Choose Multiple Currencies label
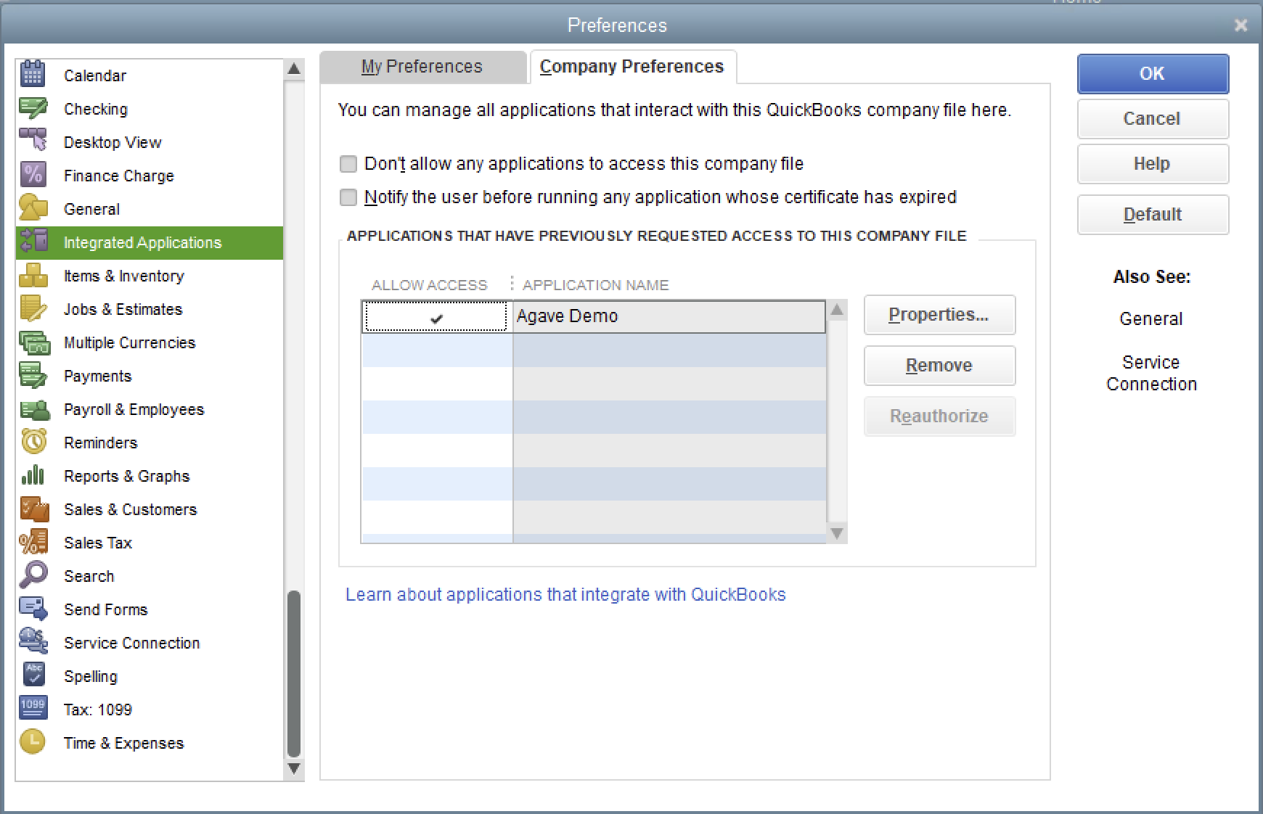The width and height of the screenshot is (1263, 814). (x=130, y=342)
